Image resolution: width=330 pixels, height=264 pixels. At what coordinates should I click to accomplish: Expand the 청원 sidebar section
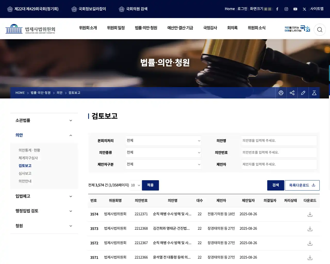(44, 226)
